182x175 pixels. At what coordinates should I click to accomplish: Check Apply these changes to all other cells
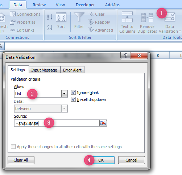pos(13,147)
